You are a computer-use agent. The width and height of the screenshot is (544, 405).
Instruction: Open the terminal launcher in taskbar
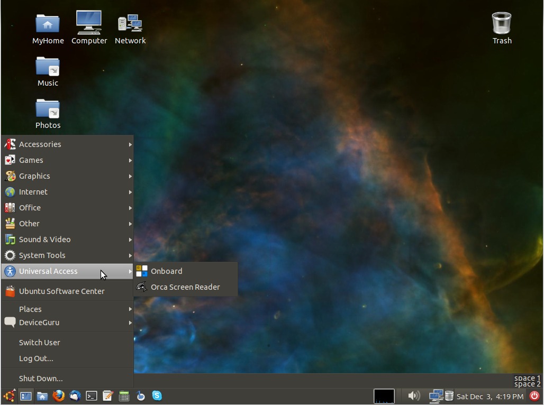click(x=92, y=396)
